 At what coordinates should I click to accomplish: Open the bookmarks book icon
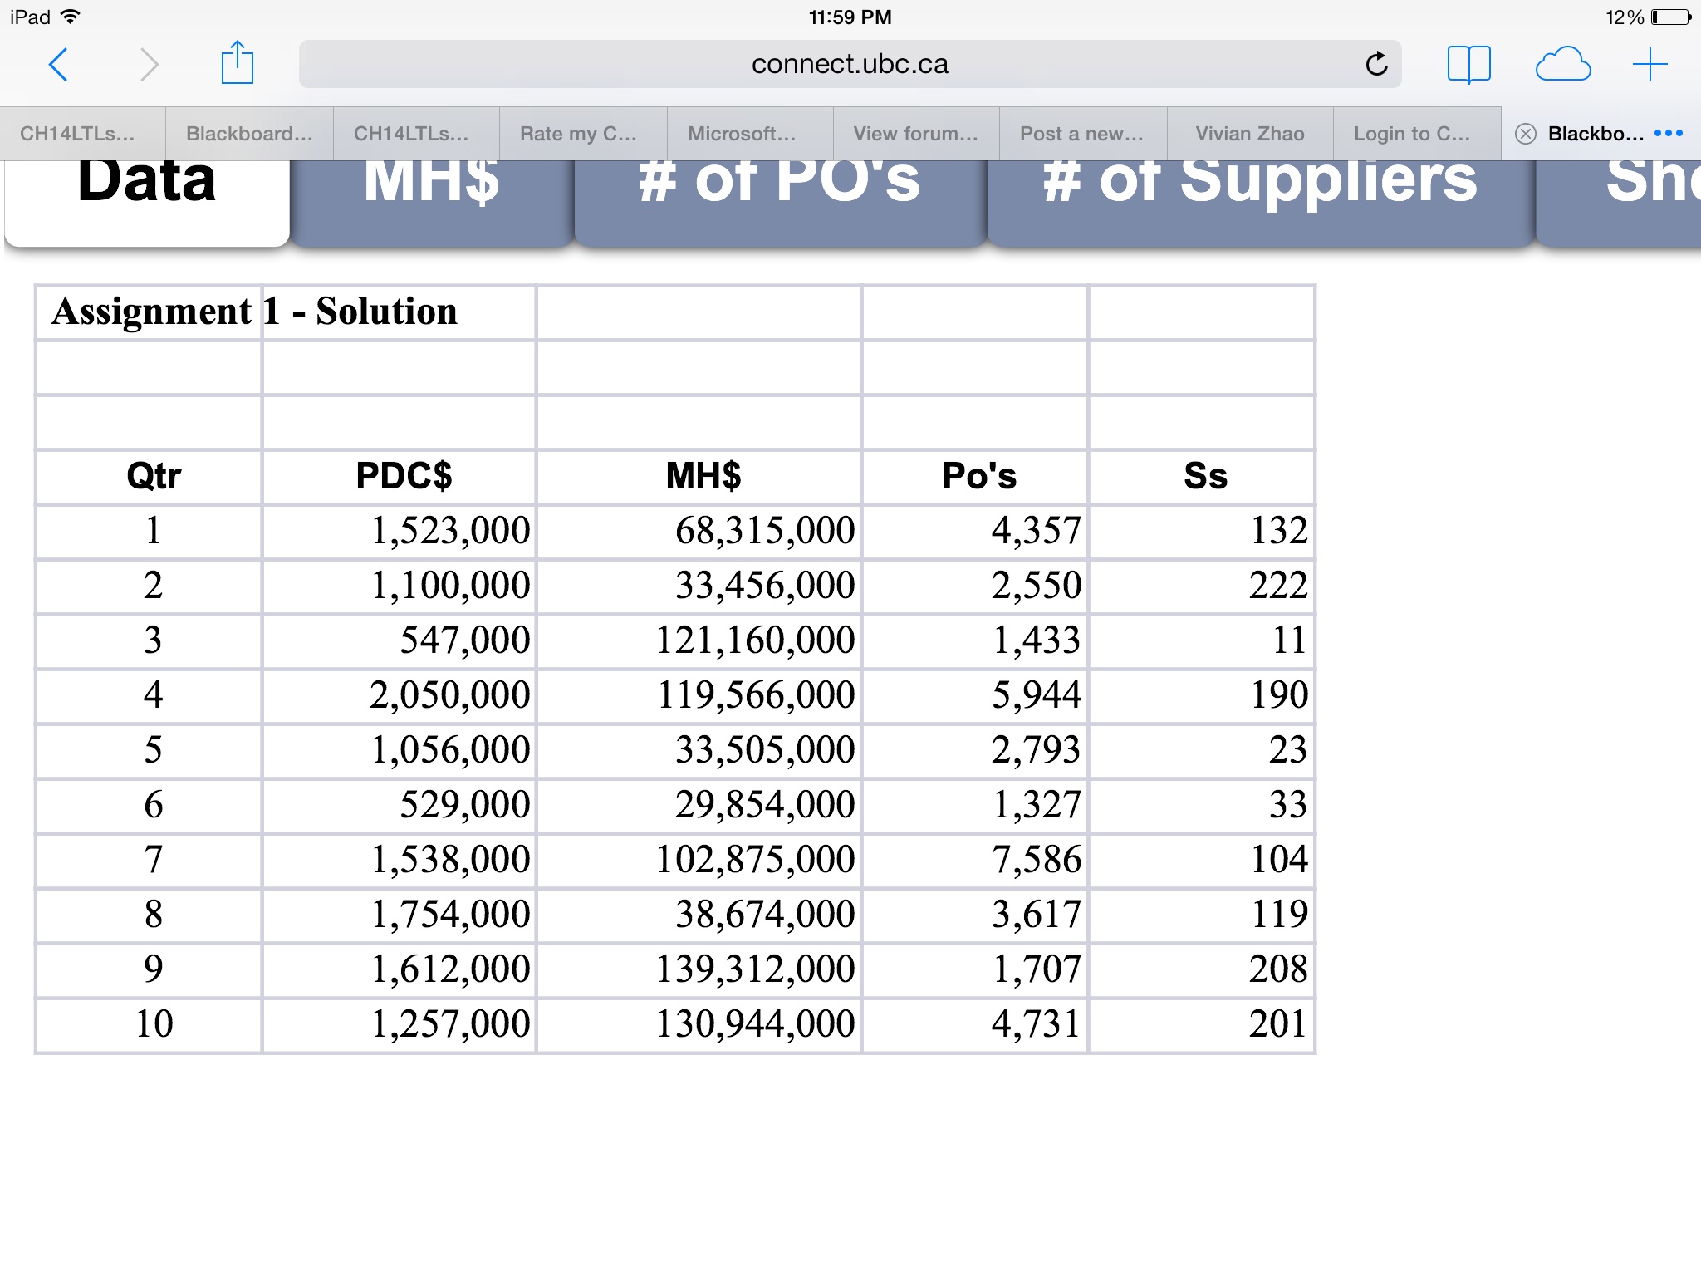click(1468, 64)
